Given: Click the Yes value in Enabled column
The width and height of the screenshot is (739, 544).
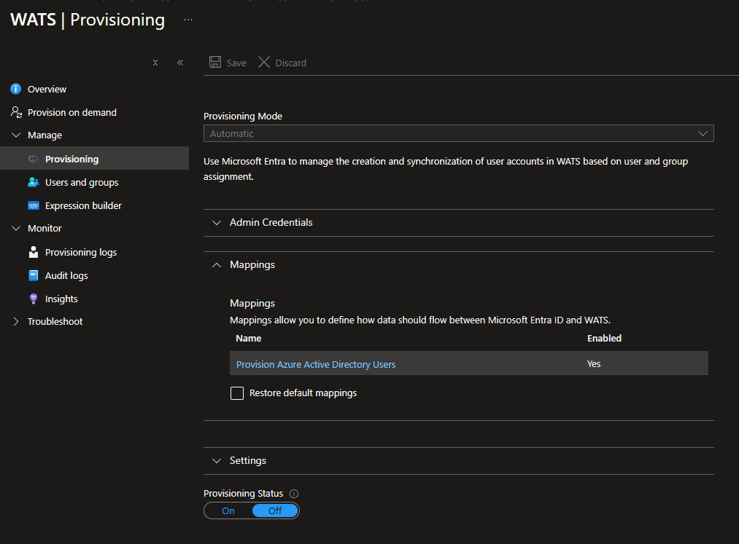Looking at the screenshot, I should click(594, 364).
